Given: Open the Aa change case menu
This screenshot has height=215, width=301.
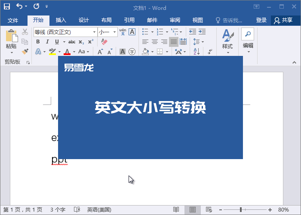Looking at the screenshot, I should pos(83,52).
